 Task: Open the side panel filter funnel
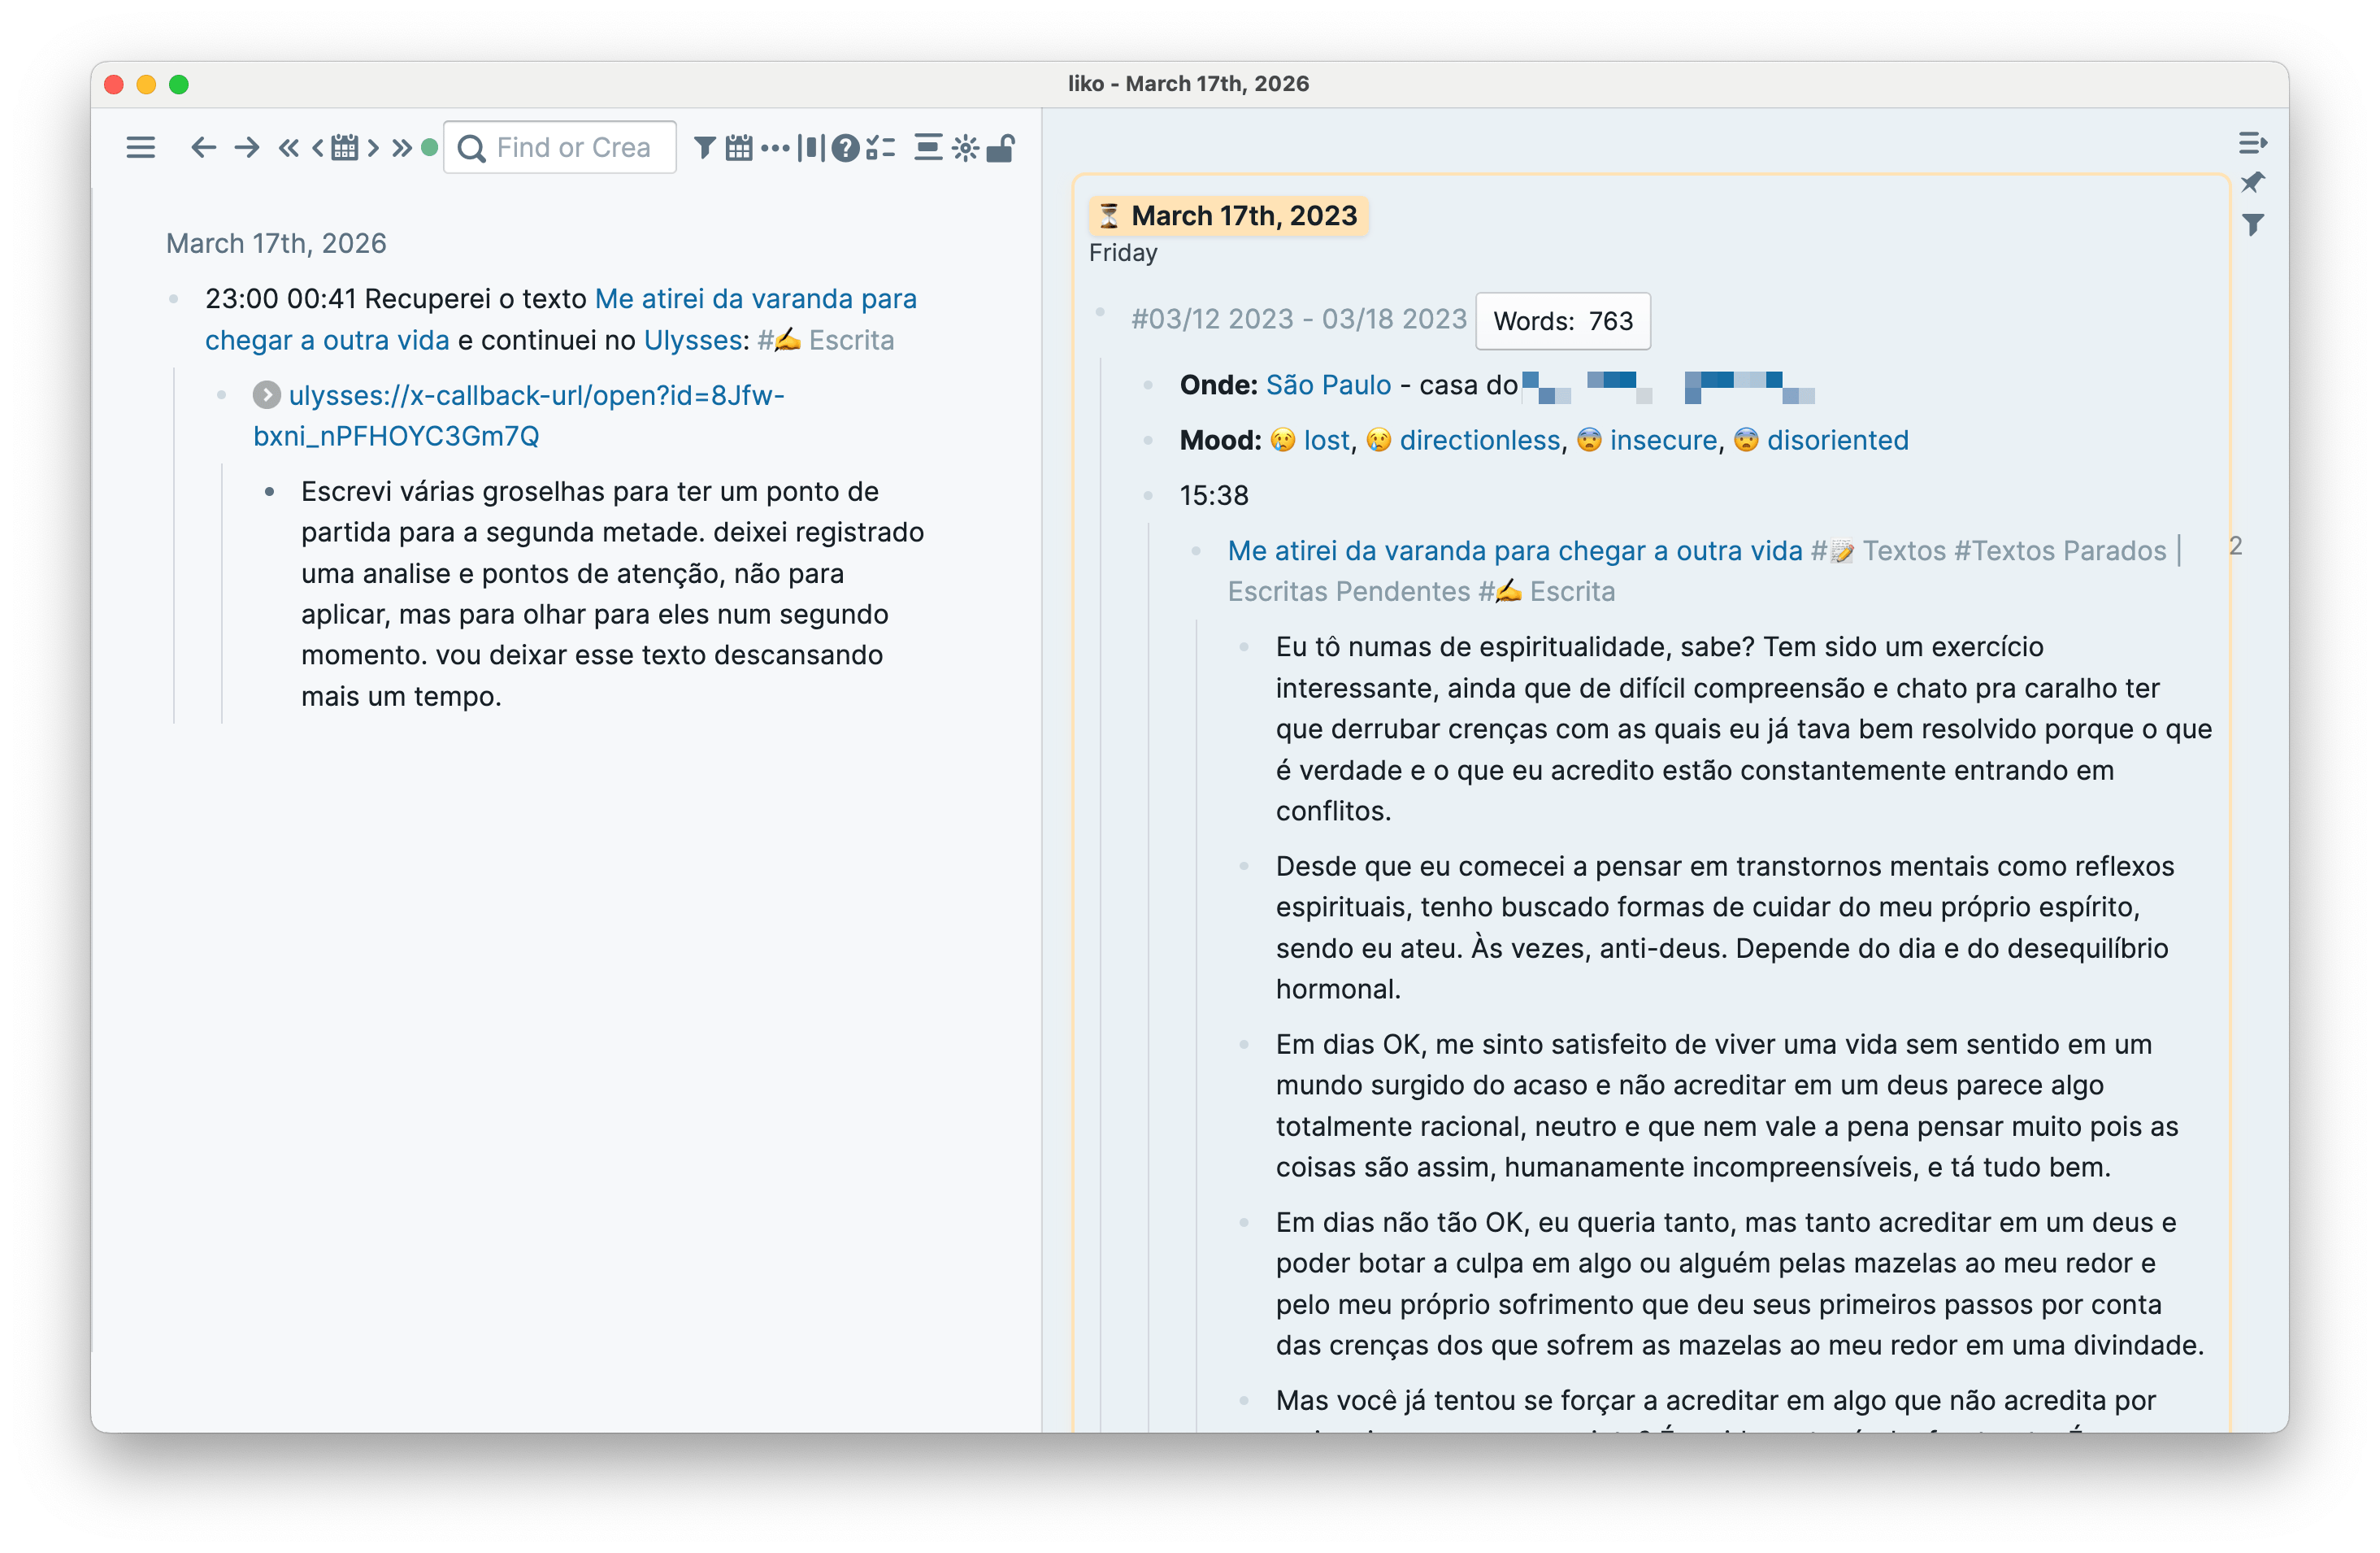pos(2253,225)
